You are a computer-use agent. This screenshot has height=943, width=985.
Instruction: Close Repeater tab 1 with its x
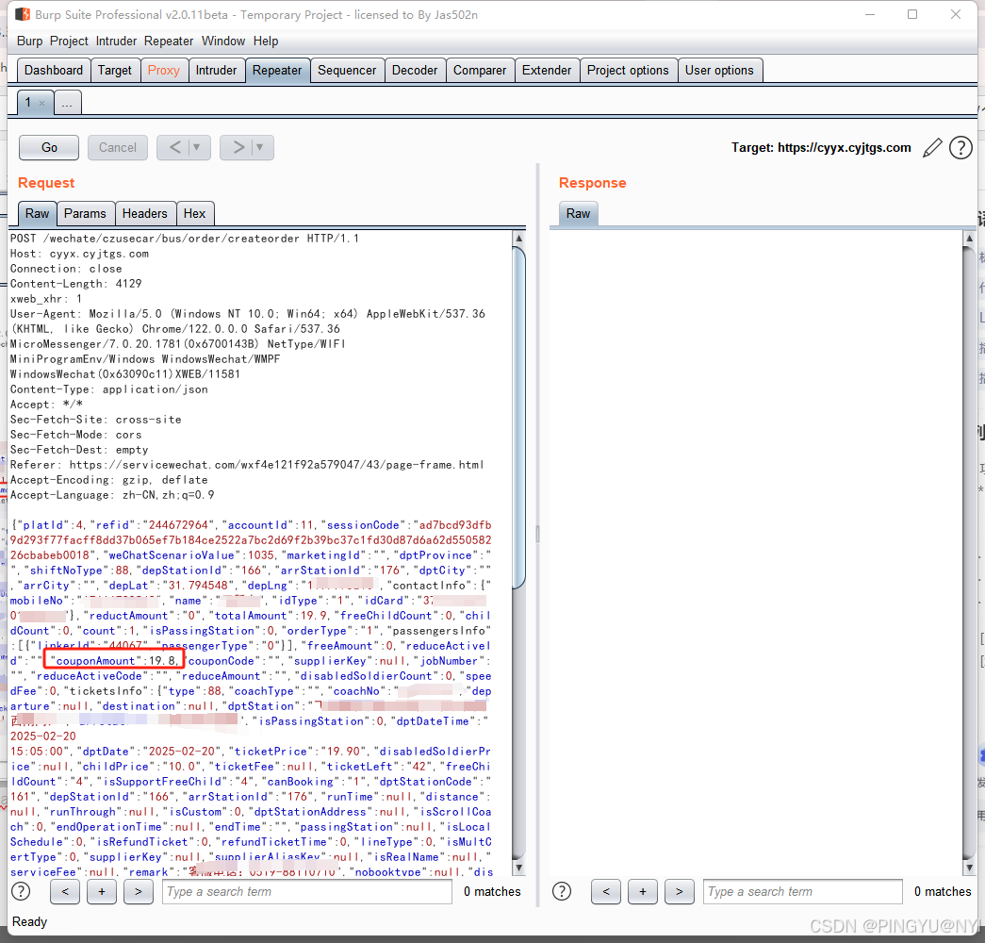pos(41,103)
